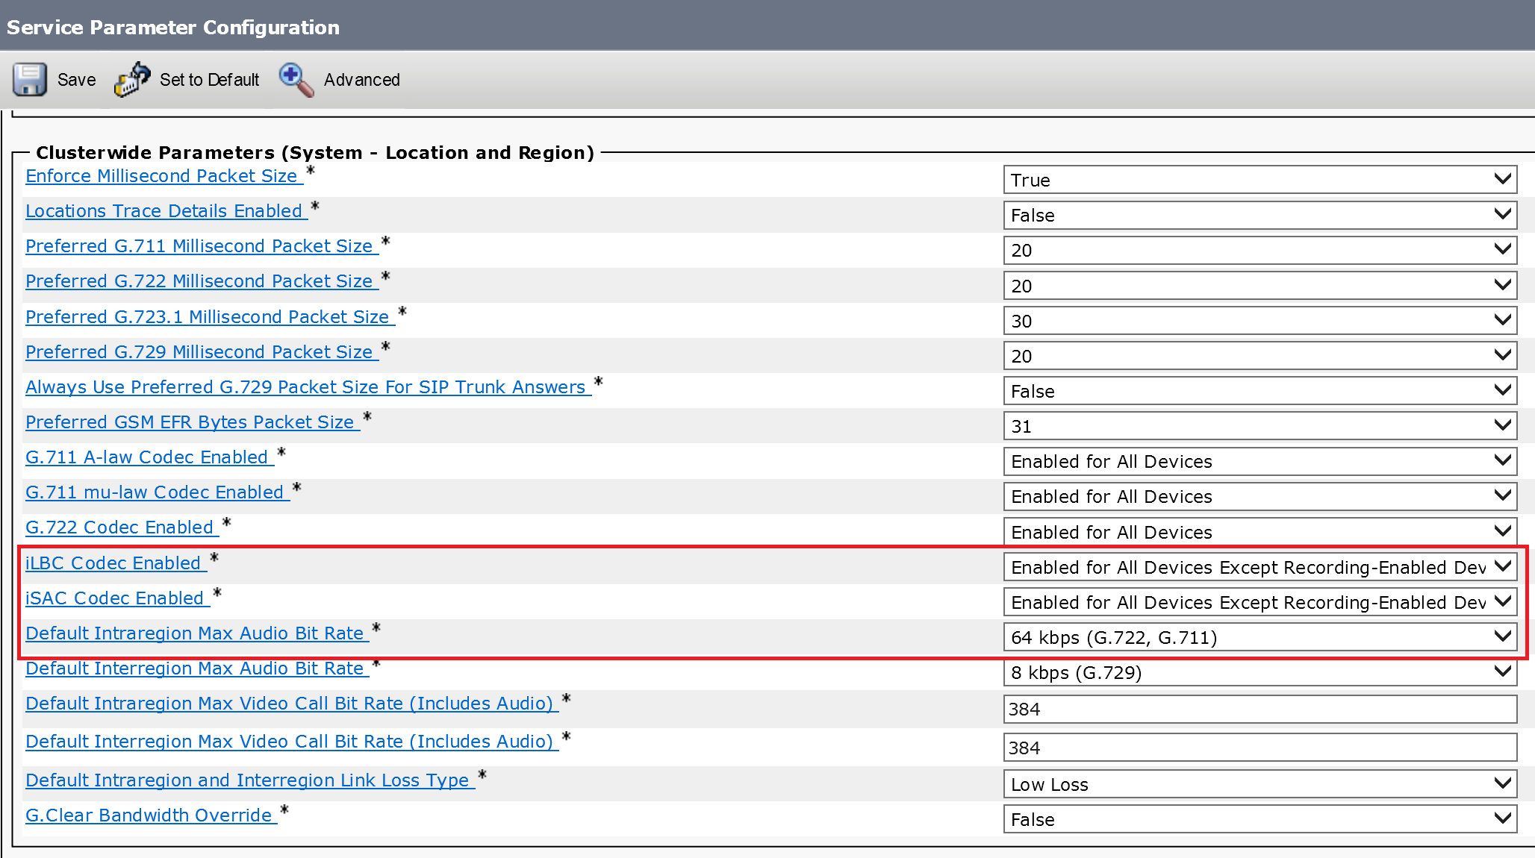This screenshot has width=1535, height=858.
Task: Open iSAC Codec Enabled dropdown
Action: coord(1260,602)
